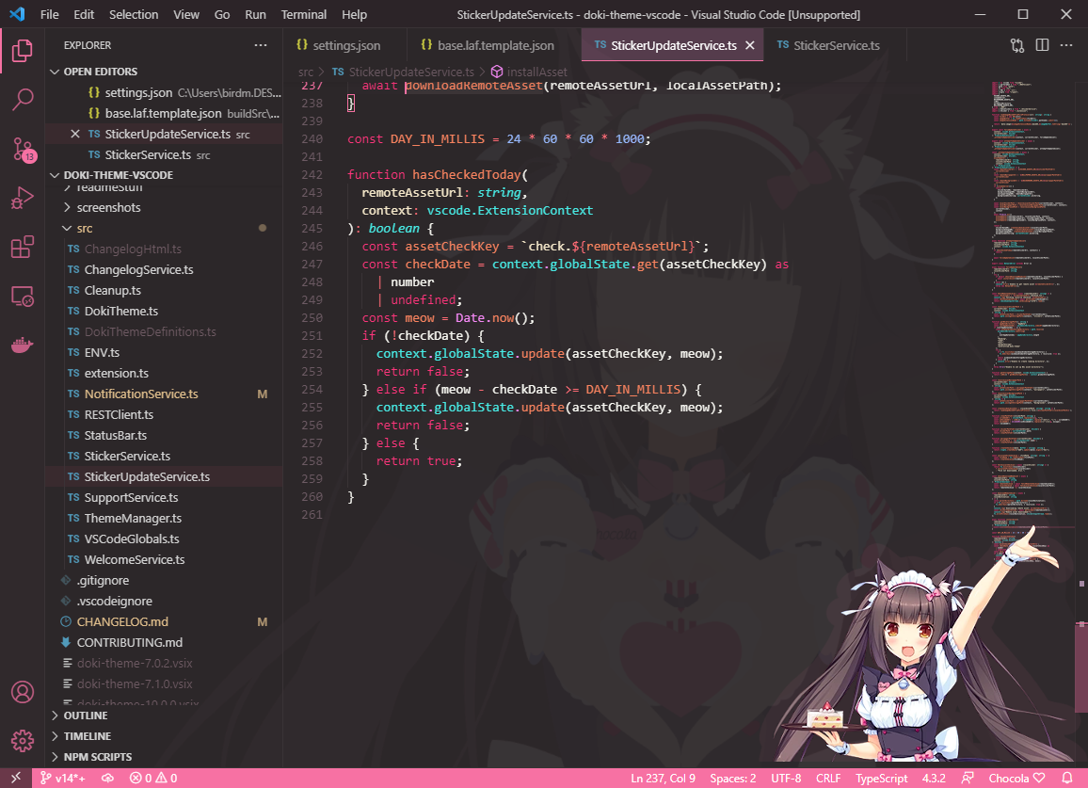Open the Terminal menu

pos(303,14)
